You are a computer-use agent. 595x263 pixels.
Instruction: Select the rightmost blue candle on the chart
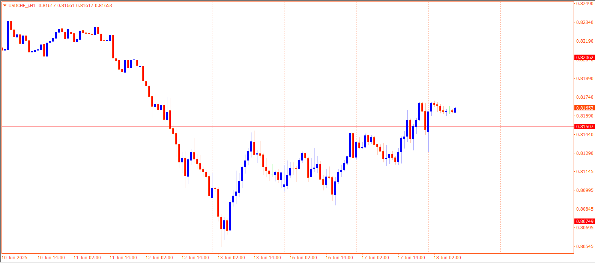click(x=455, y=110)
